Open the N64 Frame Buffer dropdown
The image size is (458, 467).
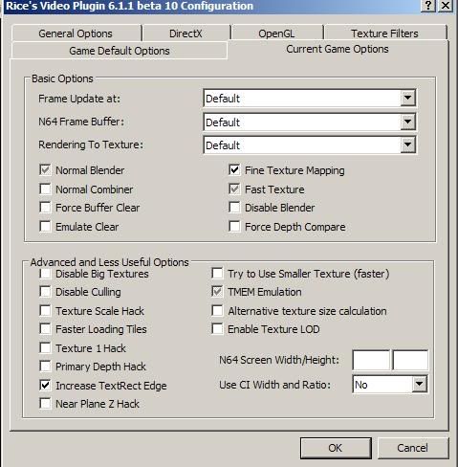tap(310, 122)
